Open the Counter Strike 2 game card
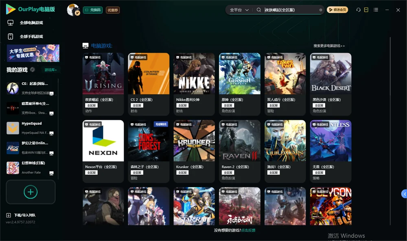This screenshot has height=241, width=407. [x=149, y=84]
